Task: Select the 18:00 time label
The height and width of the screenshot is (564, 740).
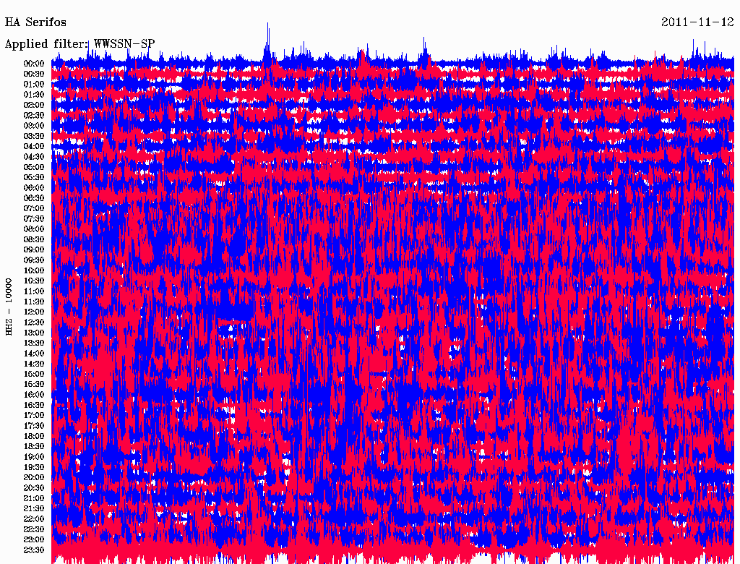Action: pos(34,437)
